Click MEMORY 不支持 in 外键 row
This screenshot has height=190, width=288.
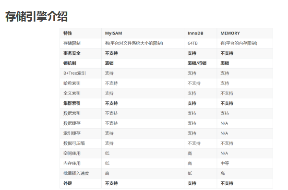227,183
